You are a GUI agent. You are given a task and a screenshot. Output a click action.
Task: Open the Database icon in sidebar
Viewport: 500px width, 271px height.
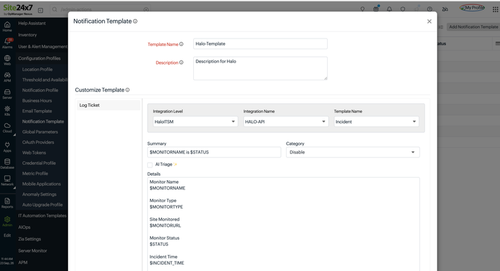[x=7, y=164]
